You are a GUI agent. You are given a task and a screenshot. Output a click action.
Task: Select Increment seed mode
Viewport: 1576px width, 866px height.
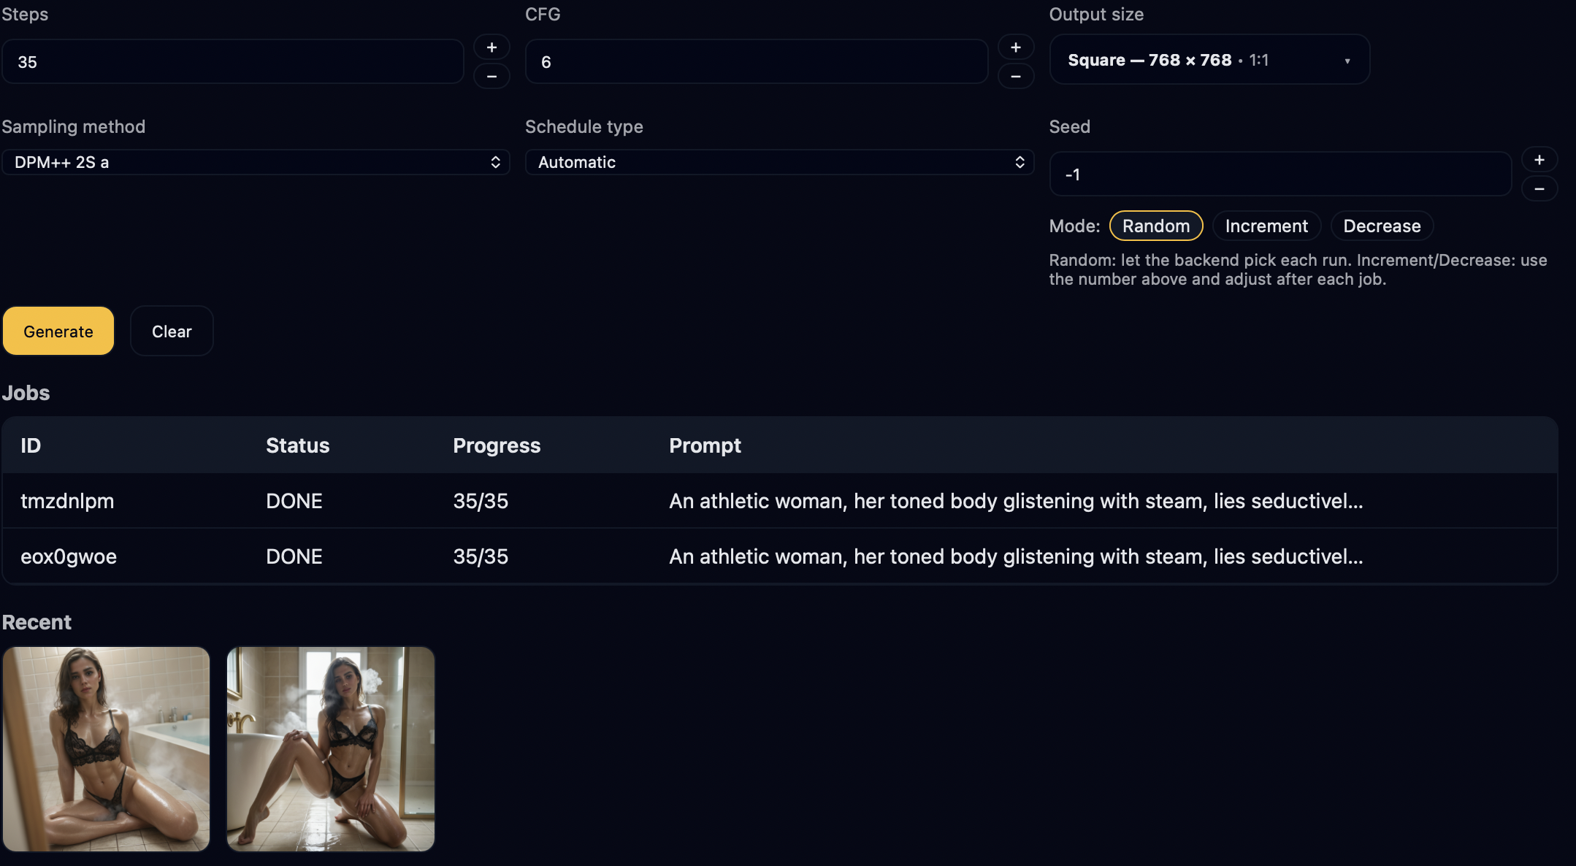(1266, 226)
